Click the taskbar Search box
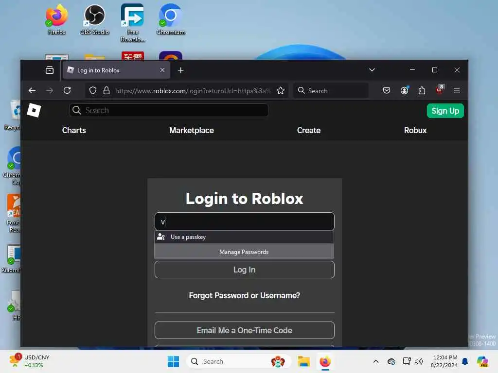498x373 pixels. [238, 361]
